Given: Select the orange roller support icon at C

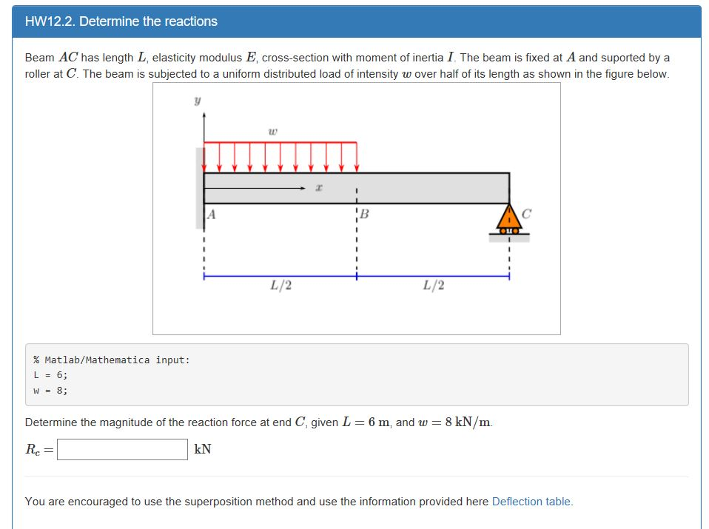Looking at the screenshot, I should [508, 220].
